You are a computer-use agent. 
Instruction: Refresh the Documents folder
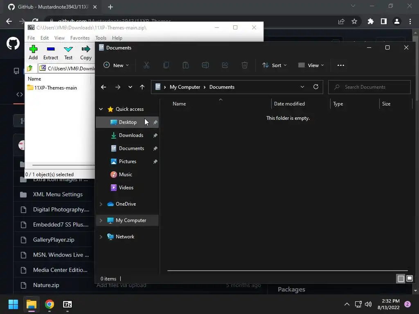coord(316,87)
